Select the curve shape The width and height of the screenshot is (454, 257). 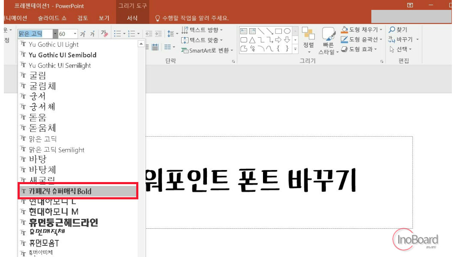[270, 48]
